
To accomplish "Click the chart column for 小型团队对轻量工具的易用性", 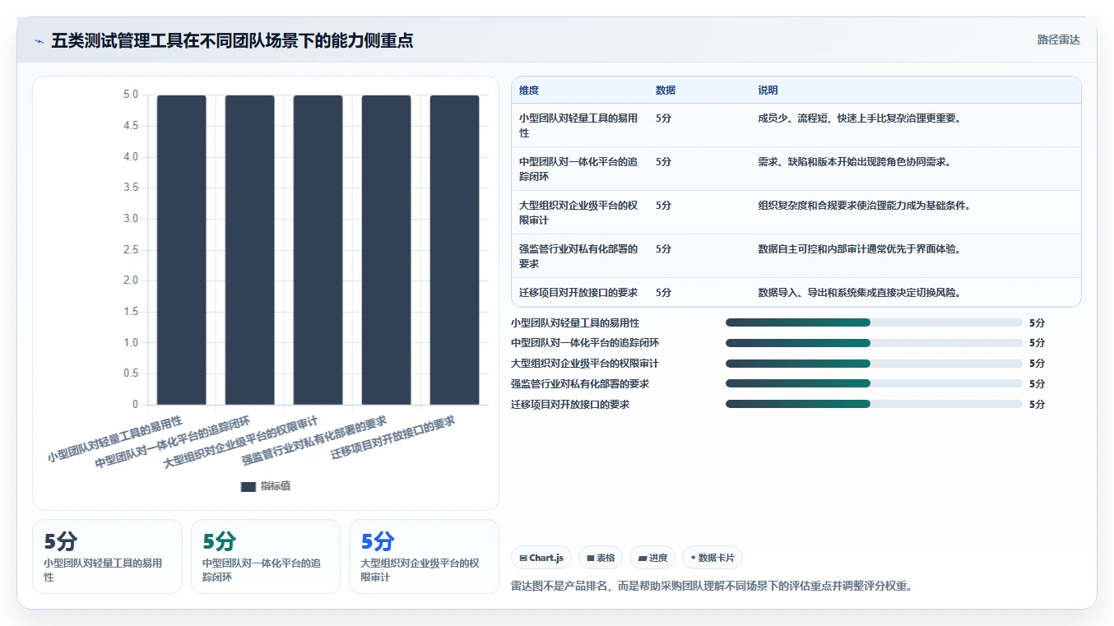I will [182, 250].
